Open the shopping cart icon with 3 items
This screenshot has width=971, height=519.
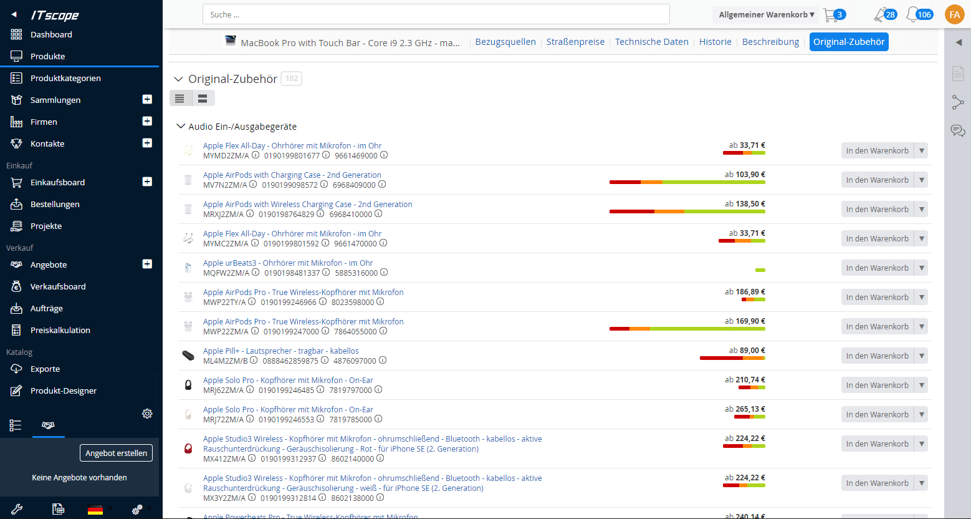click(x=834, y=14)
